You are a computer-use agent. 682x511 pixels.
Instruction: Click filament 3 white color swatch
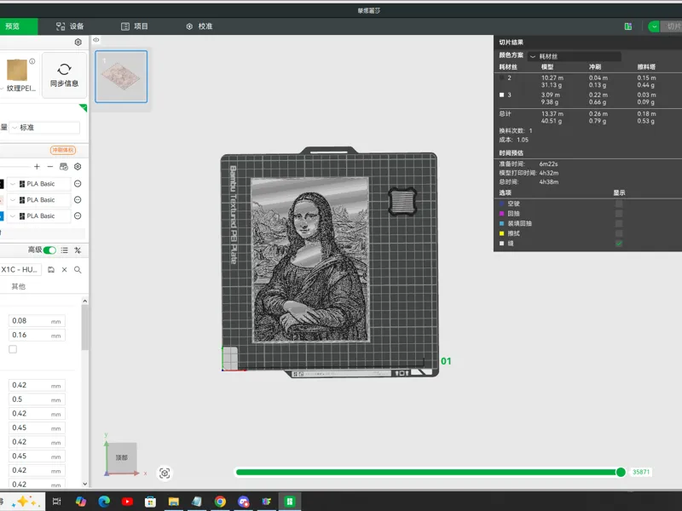(501, 95)
